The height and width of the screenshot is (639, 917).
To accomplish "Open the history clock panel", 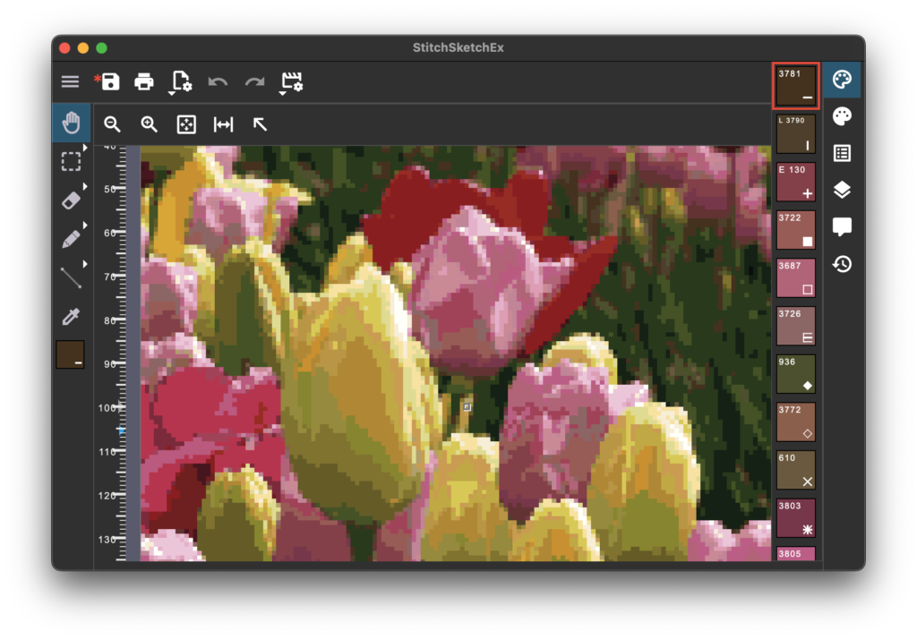I will point(842,264).
